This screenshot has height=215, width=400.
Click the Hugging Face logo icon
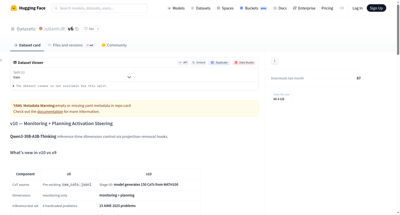tap(13, 8)
